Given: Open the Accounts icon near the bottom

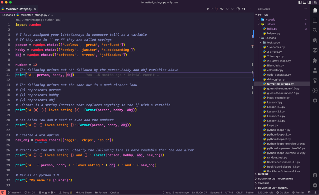Looking at the screenshot, I should click(x=315, y=175).
